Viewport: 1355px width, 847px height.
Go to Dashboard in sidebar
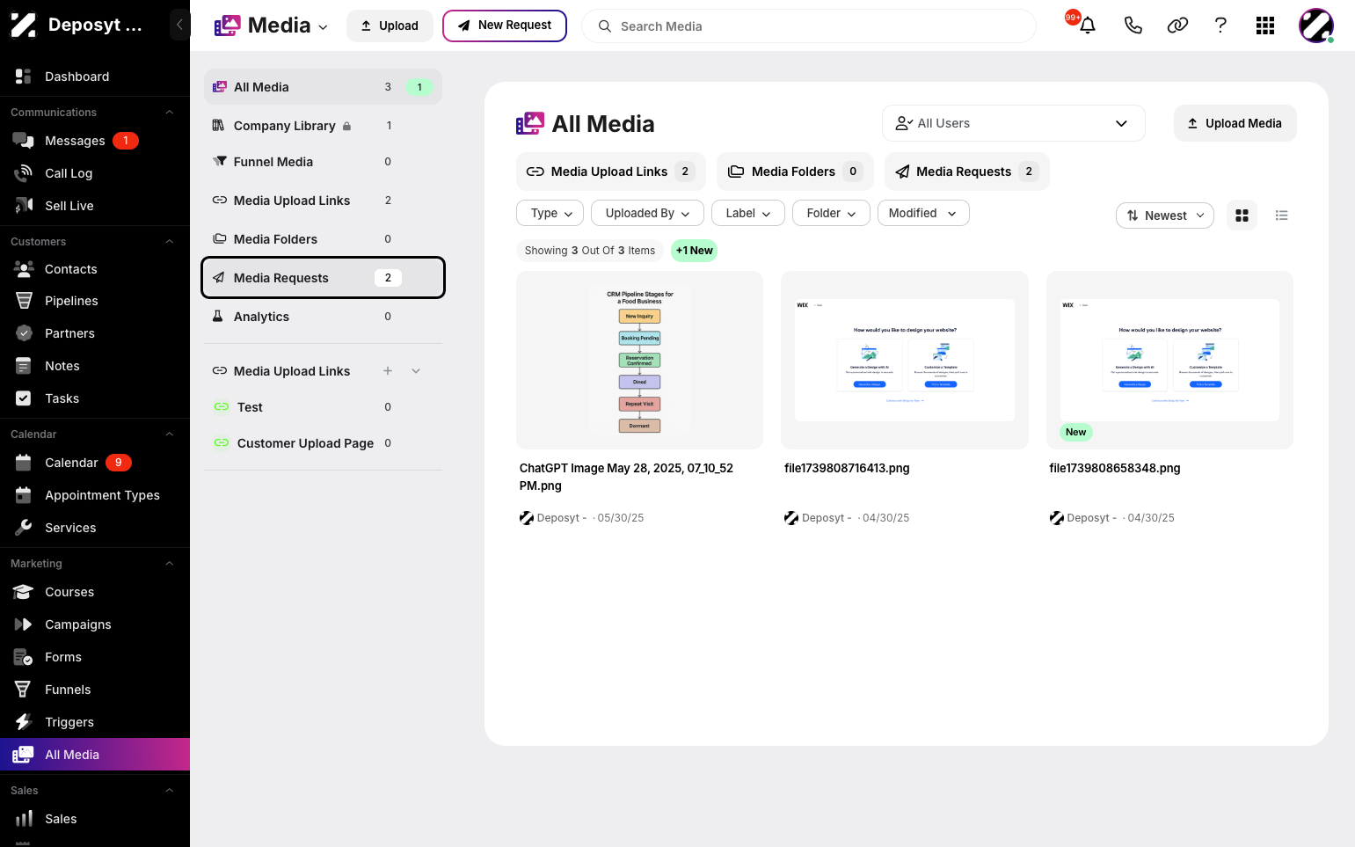(95, 77)
